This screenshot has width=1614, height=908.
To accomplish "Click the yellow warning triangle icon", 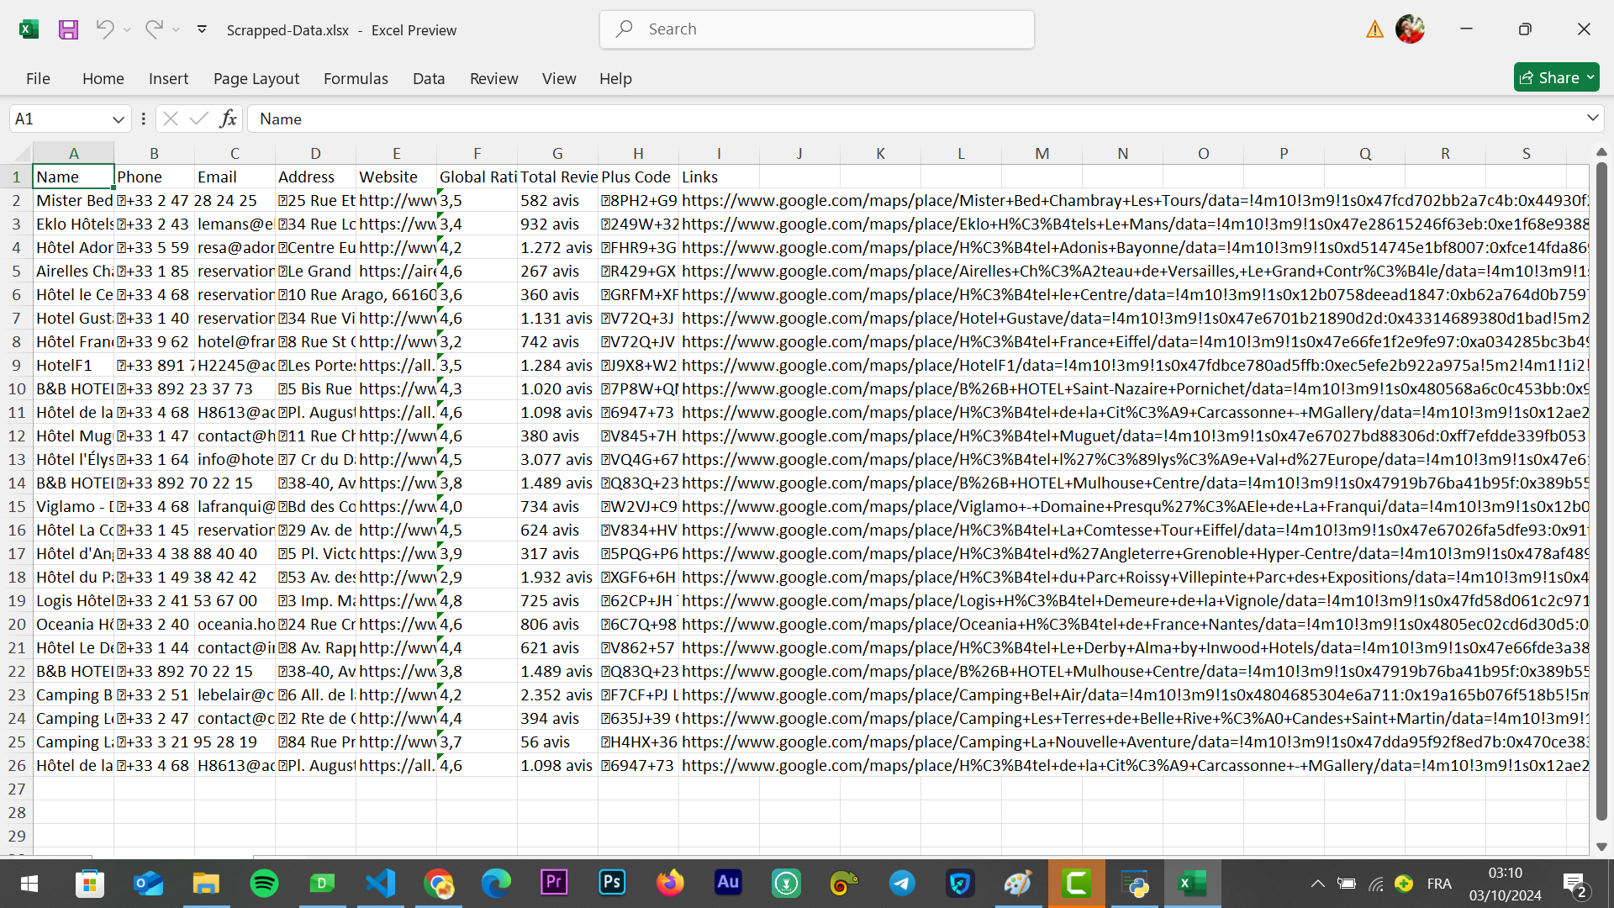I will pyautogui.click(x=1374, y=29).
